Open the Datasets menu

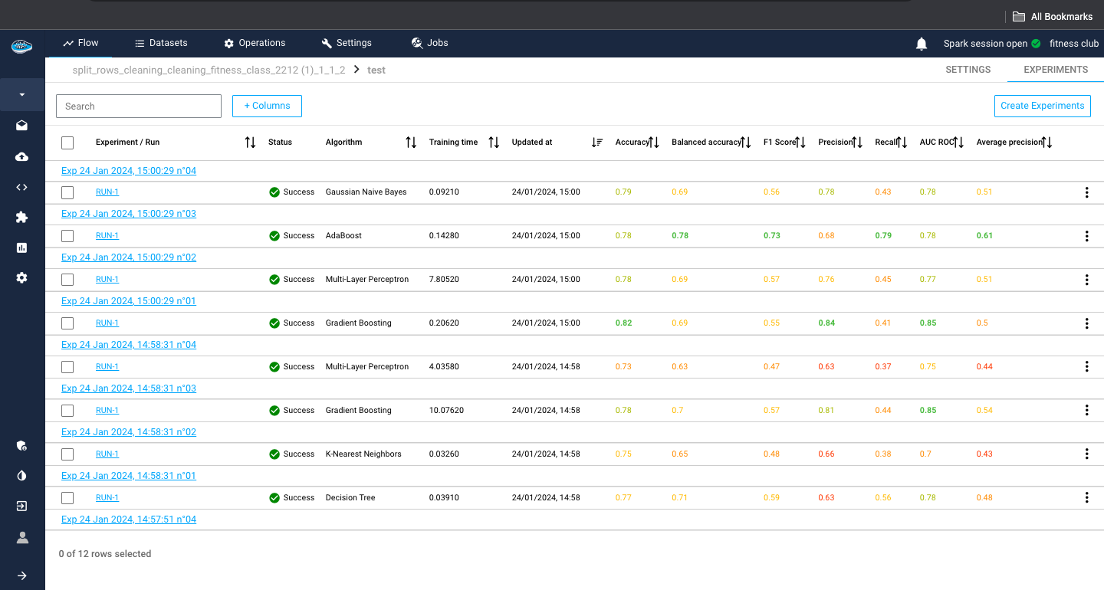(161, 43)
